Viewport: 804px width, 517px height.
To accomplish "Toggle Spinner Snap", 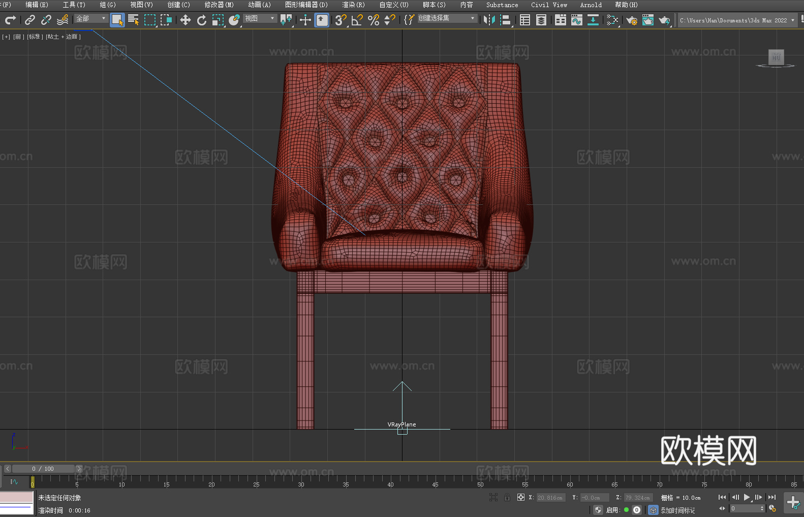I will coord(390,20).
